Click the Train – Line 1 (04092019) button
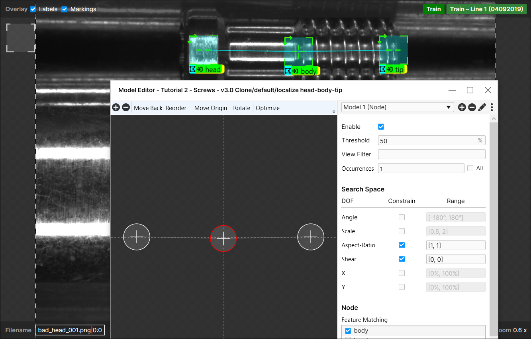The width and height of the screenshot is (531, 339). 486,9
